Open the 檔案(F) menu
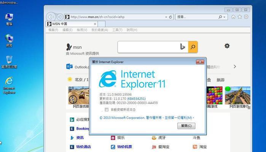This screenshot has height=152, width=266. (53, 30)
